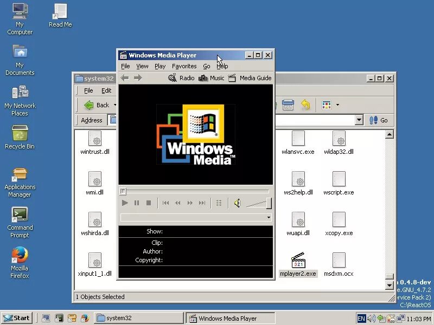
Task: Open the playlist dropdown in Media Player
Action: click(x=269, y=218)
